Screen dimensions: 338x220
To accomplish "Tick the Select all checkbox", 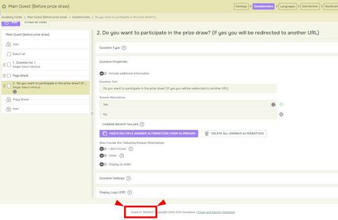I will pos(9,54).
